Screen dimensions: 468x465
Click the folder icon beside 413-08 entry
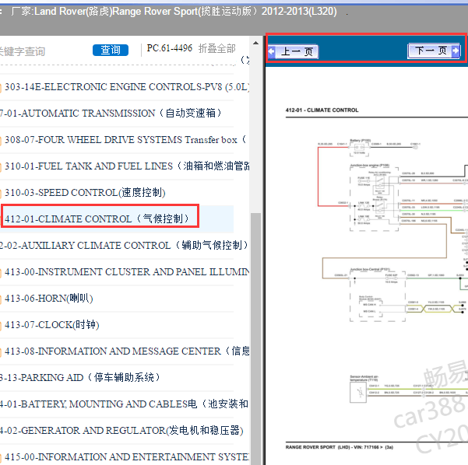point(0,352)
